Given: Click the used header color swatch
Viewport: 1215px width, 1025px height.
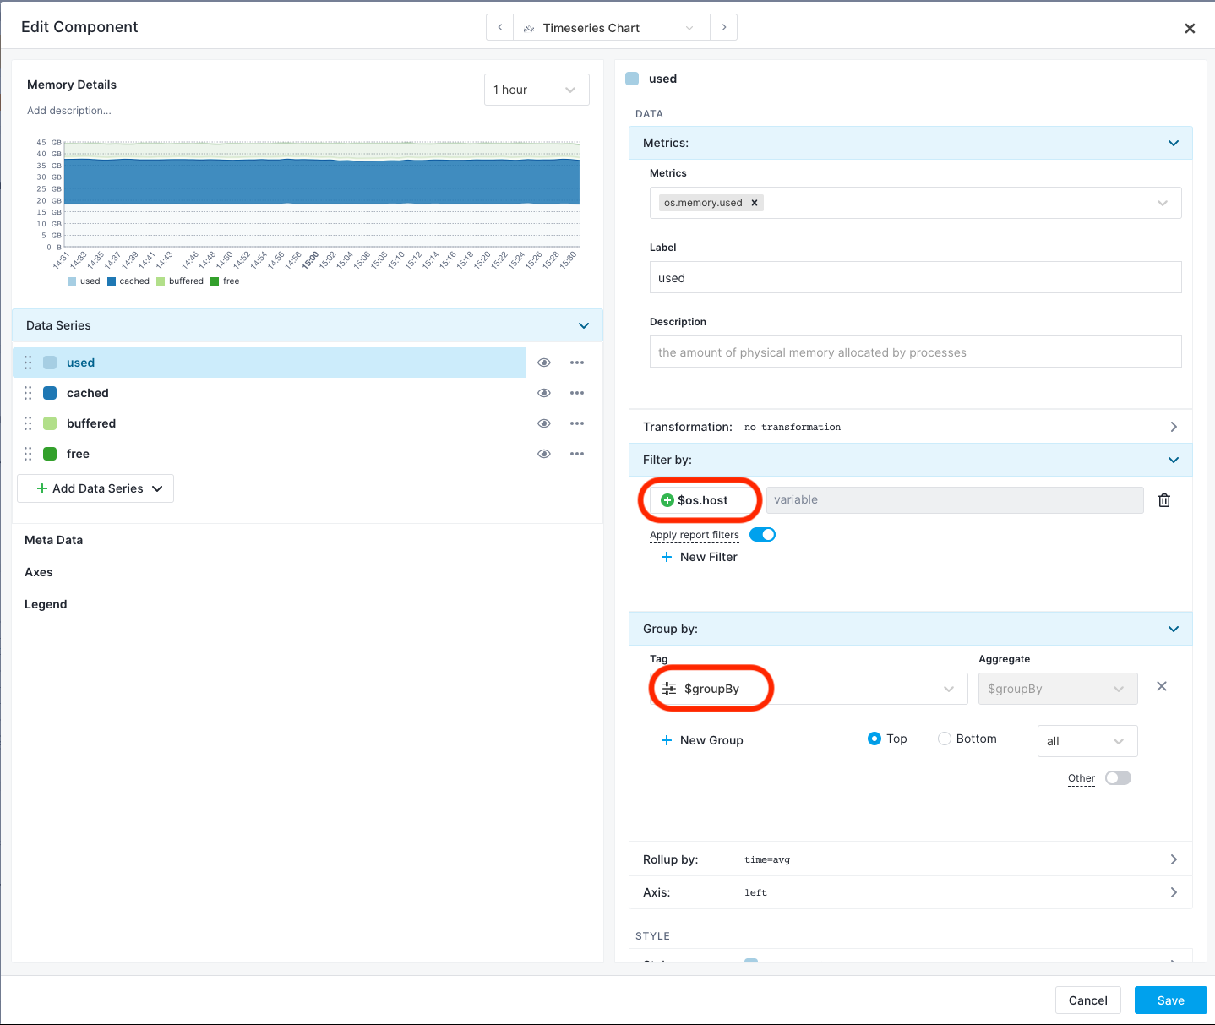Looking at the screenshot, I should 632,79.
